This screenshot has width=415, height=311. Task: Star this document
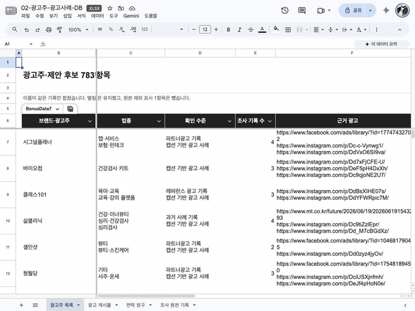coord(110,8)
